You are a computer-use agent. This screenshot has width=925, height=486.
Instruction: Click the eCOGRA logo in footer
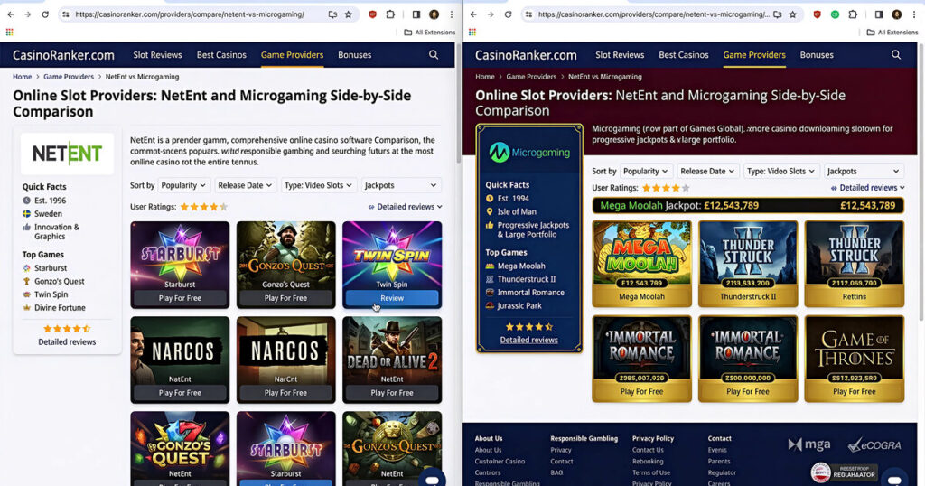click(x=874, y=445)
